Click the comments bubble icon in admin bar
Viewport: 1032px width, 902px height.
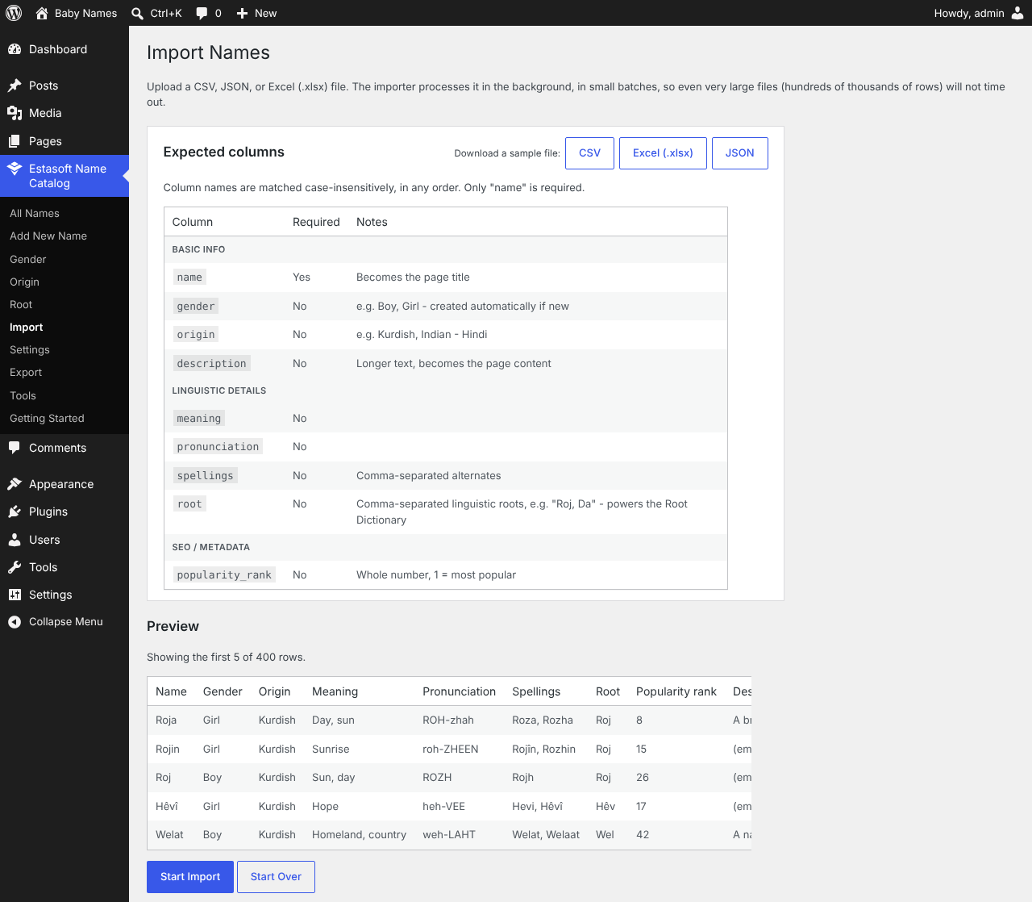[202, 14]
